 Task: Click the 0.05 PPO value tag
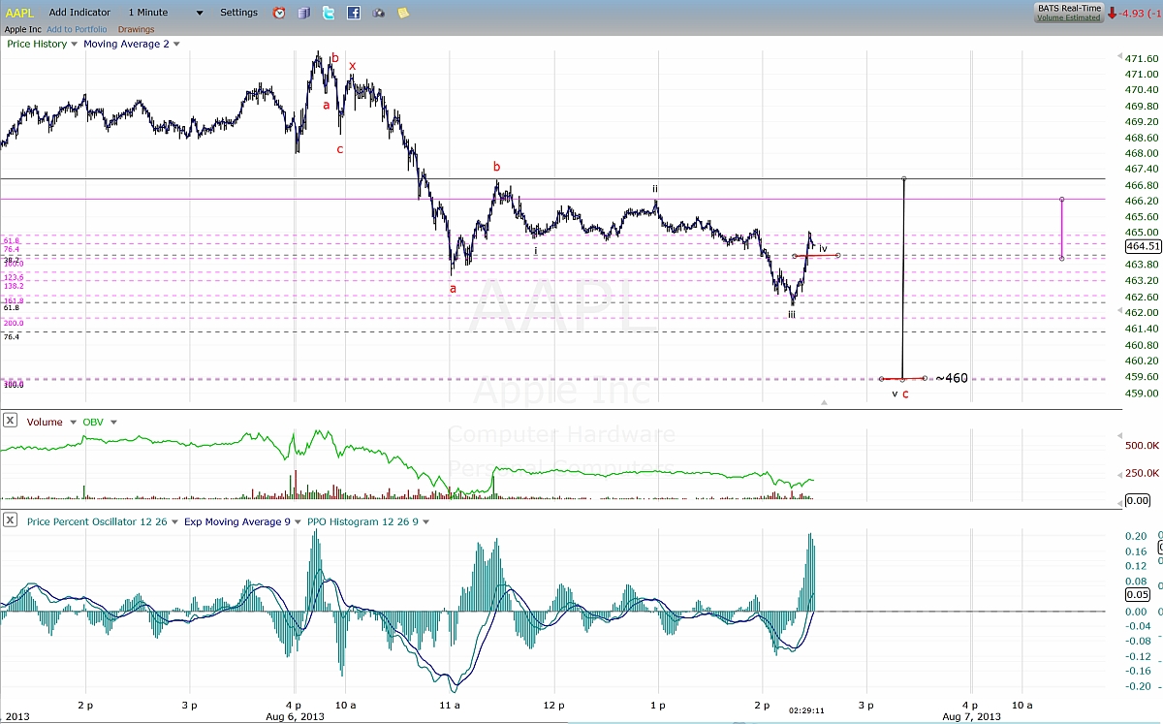coord(1137,593)
